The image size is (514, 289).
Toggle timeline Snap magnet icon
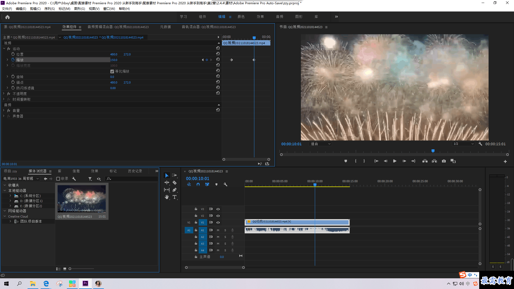click(x=198, y=184)
